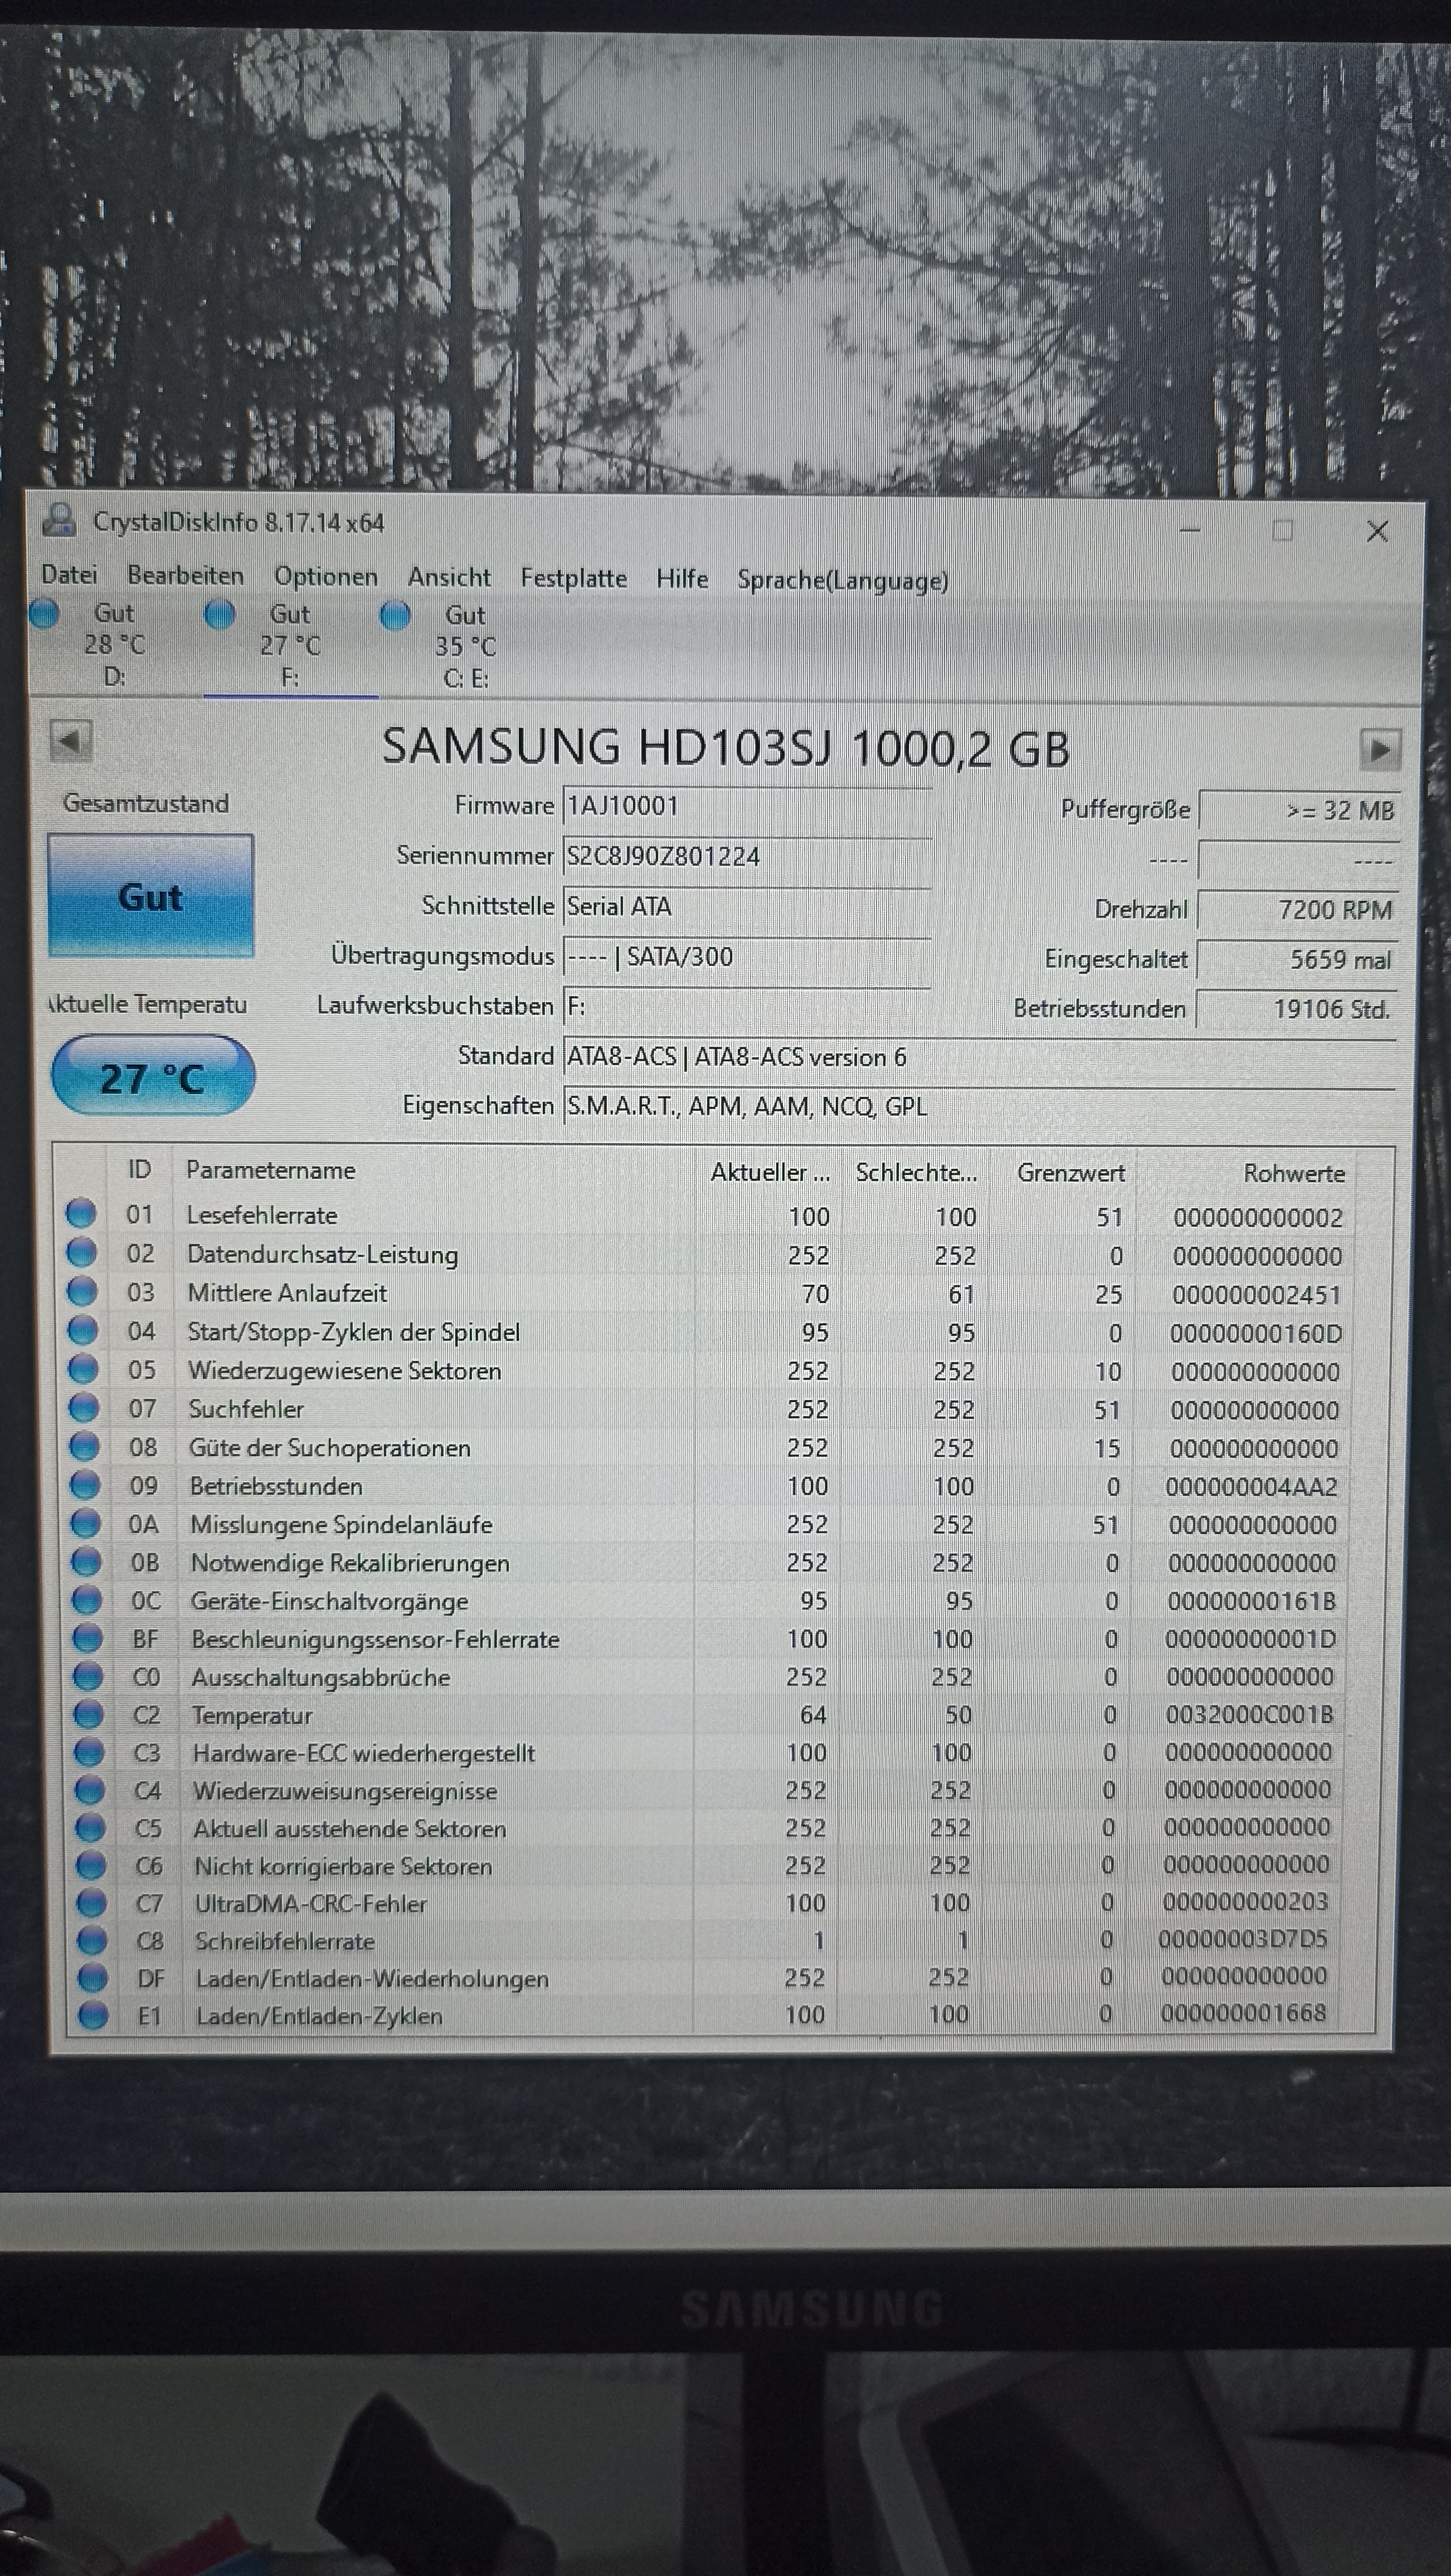Click the Parametername column header
The width and height of the screenshot is (1451, 2576).
point(271,1170)
